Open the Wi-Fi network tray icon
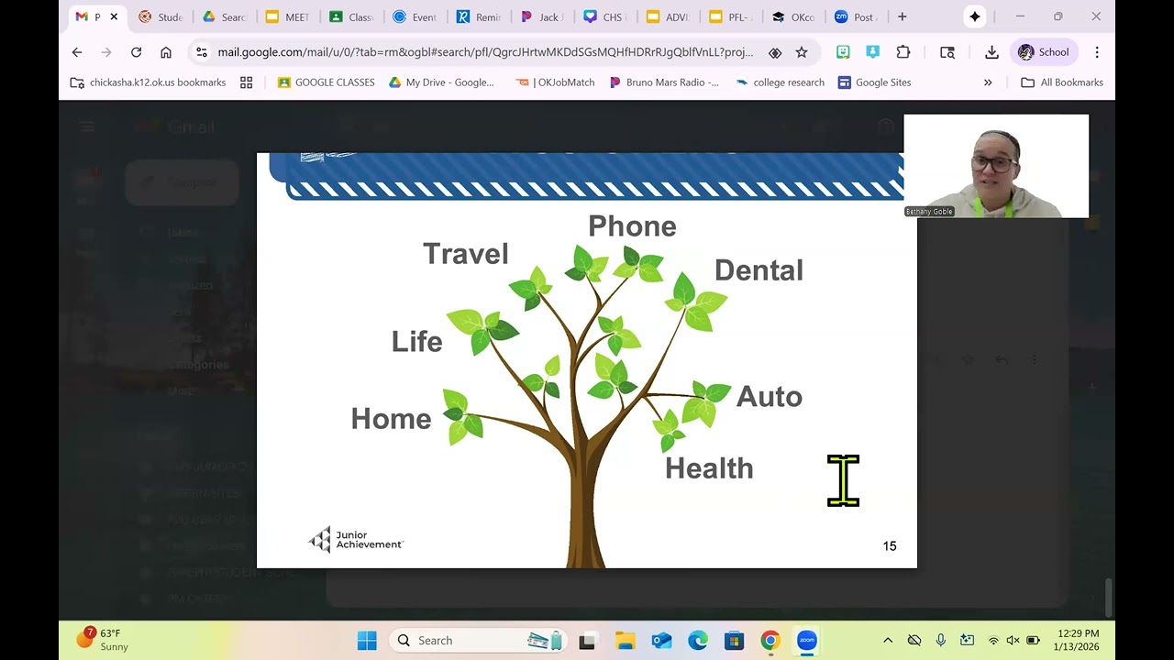This screenshot has height=660, width=1174. 993,641
